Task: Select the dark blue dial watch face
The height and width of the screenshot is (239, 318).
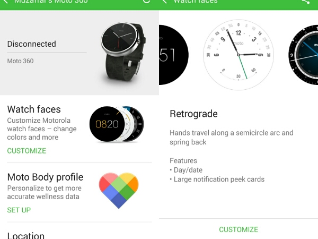Action: click(x=303, y=55)
